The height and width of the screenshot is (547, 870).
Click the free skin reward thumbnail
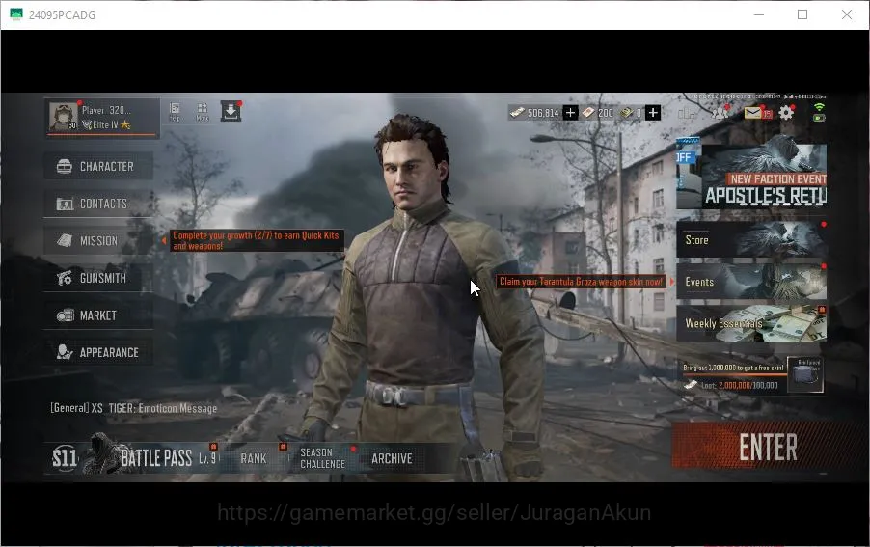805,374
